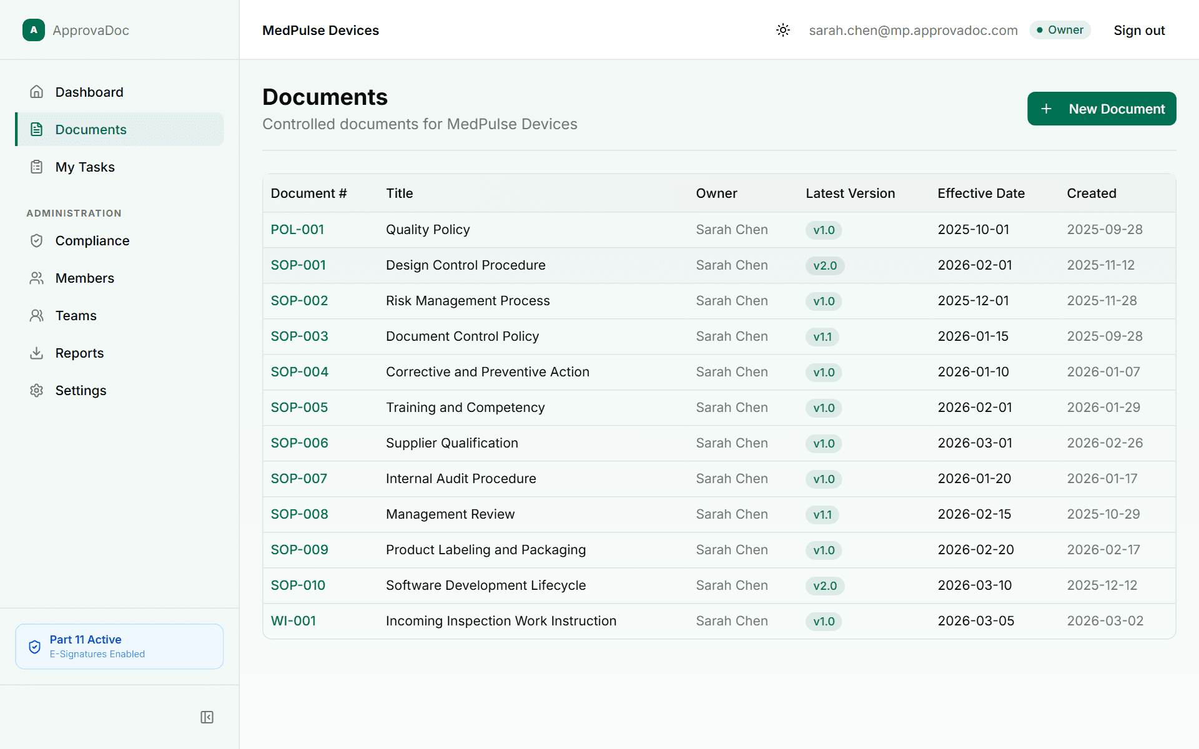Open the POL-001 Quality Policy document

(297, 230)
